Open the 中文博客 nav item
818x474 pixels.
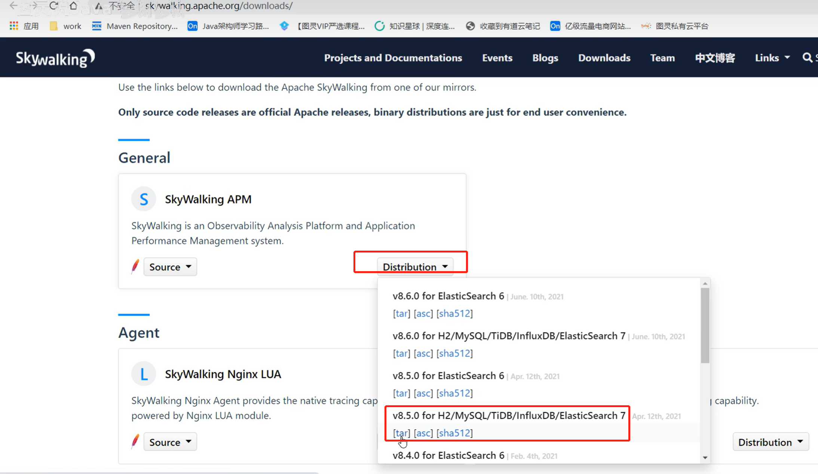click(715, 58)
